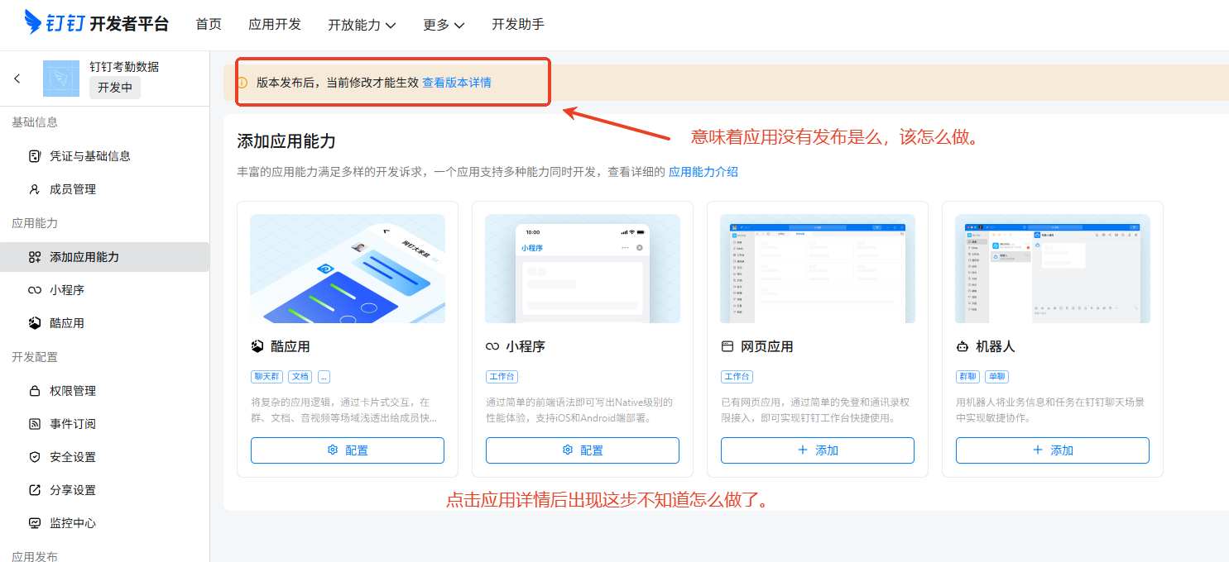Click the 文档 tag on 酷应用 card
The width and height of the screenshot is (1229, 562).
coord(300,377)
